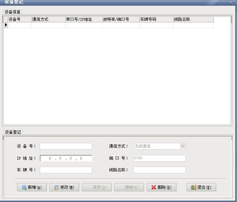Click the 删除(D) delete button
The height and width of the screenshot is (202, 237).
click(161, 187)
